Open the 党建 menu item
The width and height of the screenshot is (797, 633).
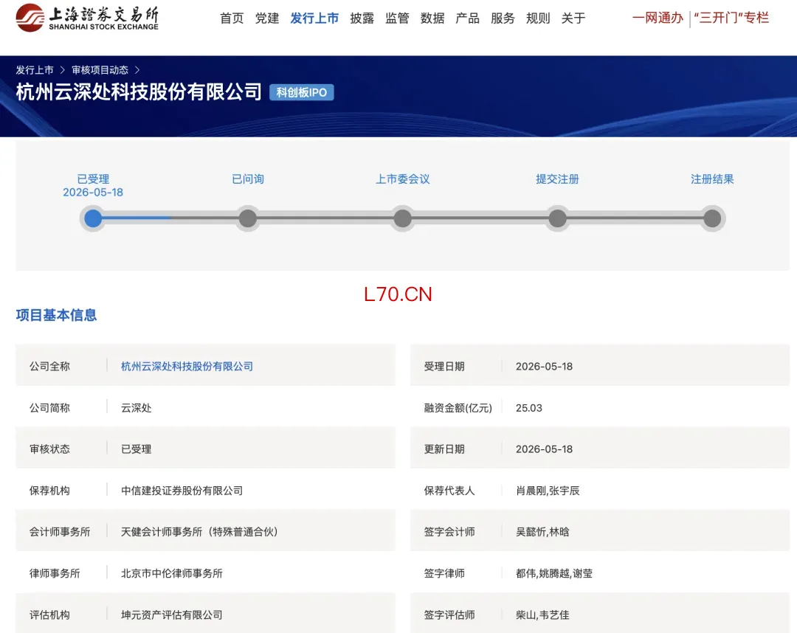pyautogui.click(x=267, y=18)
